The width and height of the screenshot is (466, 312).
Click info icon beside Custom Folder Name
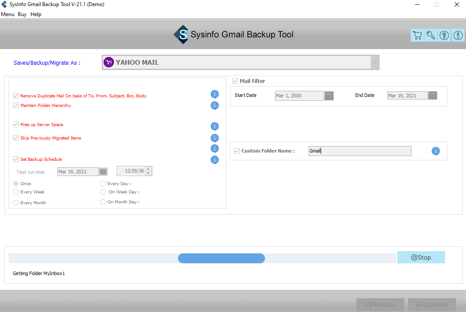point(436,151)
